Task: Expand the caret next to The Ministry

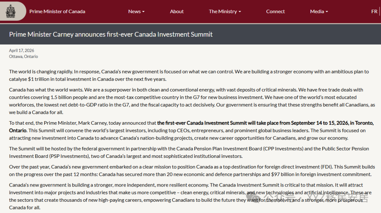Action: coord(240,12)
